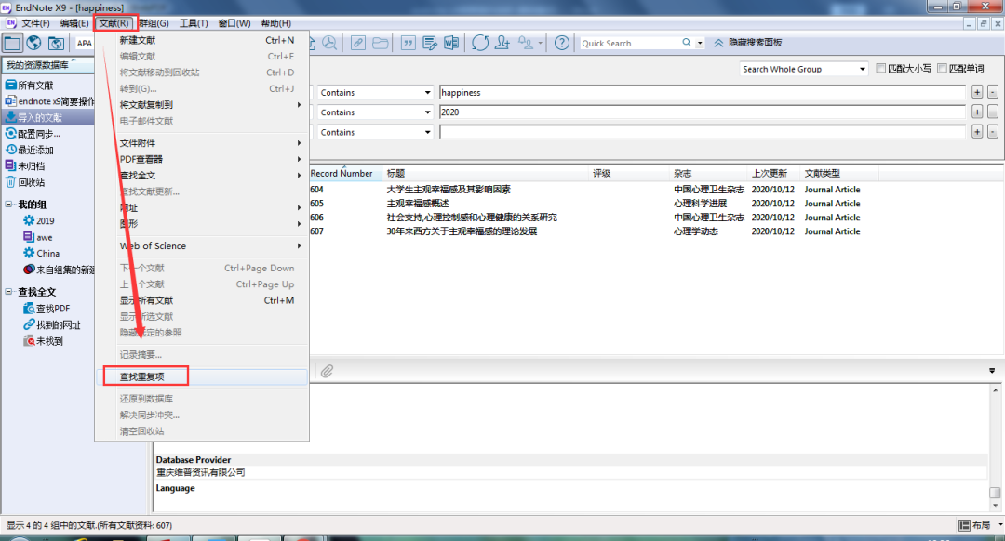The width and height of the screenshot is (1005, 541).
Task: Click the Find Full Text toolbar icon
Action: tap(329, 43)
